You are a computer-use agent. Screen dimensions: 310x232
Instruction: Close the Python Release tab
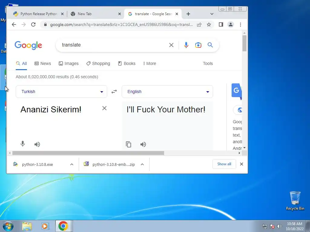62,14
